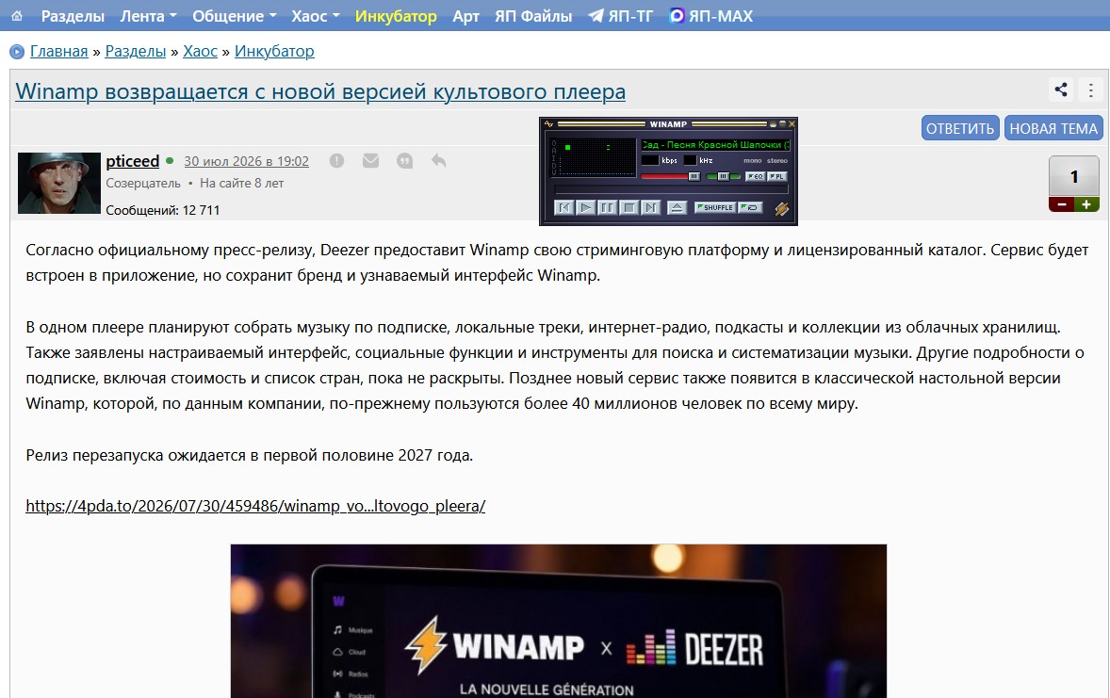Screen dimensions: 1110x698
Task: Open the Winamp x Deezer image
Action: click(x=559, y=621)
